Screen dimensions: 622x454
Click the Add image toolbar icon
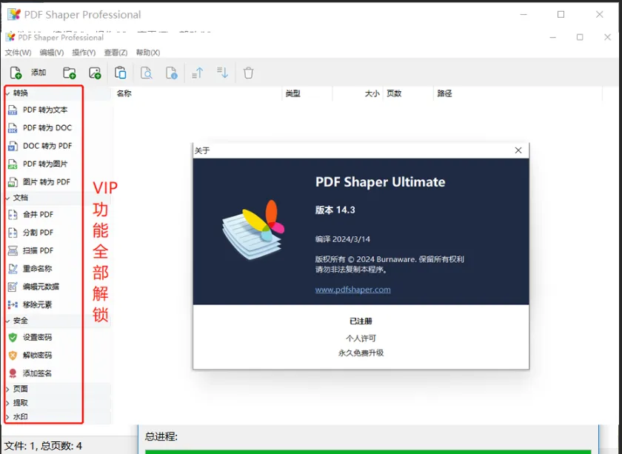(x=95, y=73)
